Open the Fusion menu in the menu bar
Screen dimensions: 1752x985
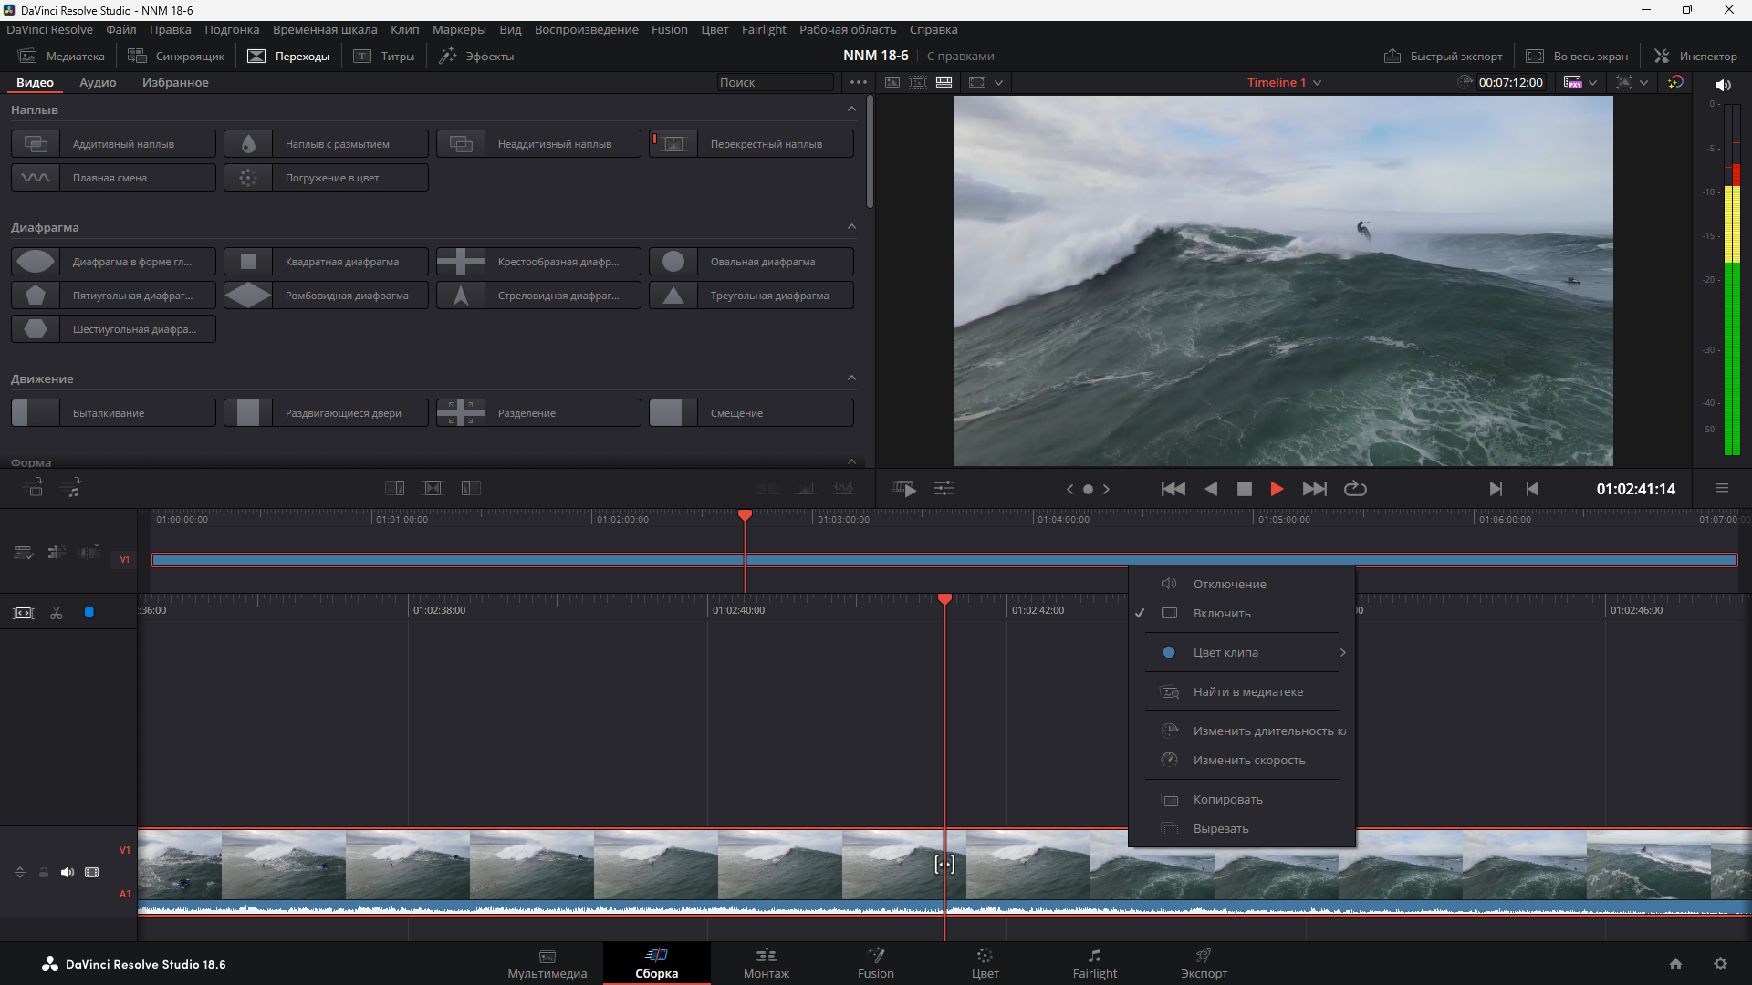point(669,30)
